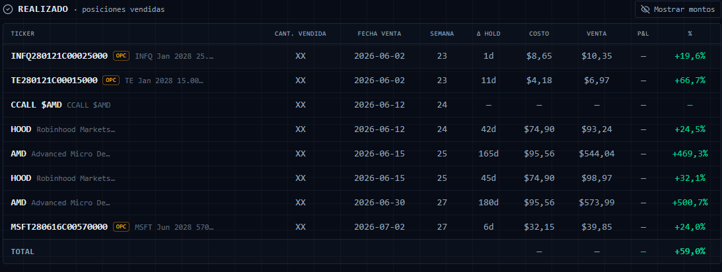Sort by the TICKER column header
The image size is (722, 272).
[22, 34]
